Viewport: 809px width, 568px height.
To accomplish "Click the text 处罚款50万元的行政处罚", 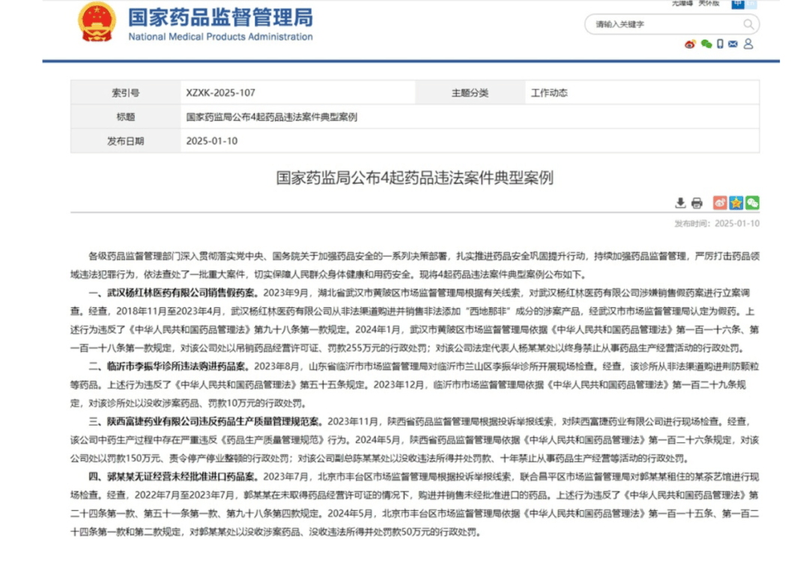I will 425,532.
